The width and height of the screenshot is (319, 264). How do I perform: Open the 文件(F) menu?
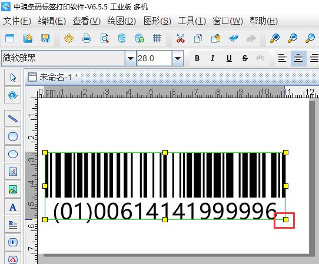tap(17, 21)
